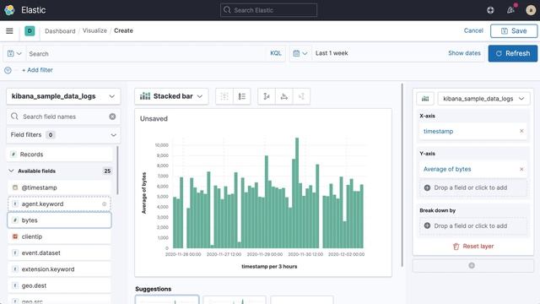540x304 pixels.
Task: Select the geo.dest field
Action: [59, 285]
